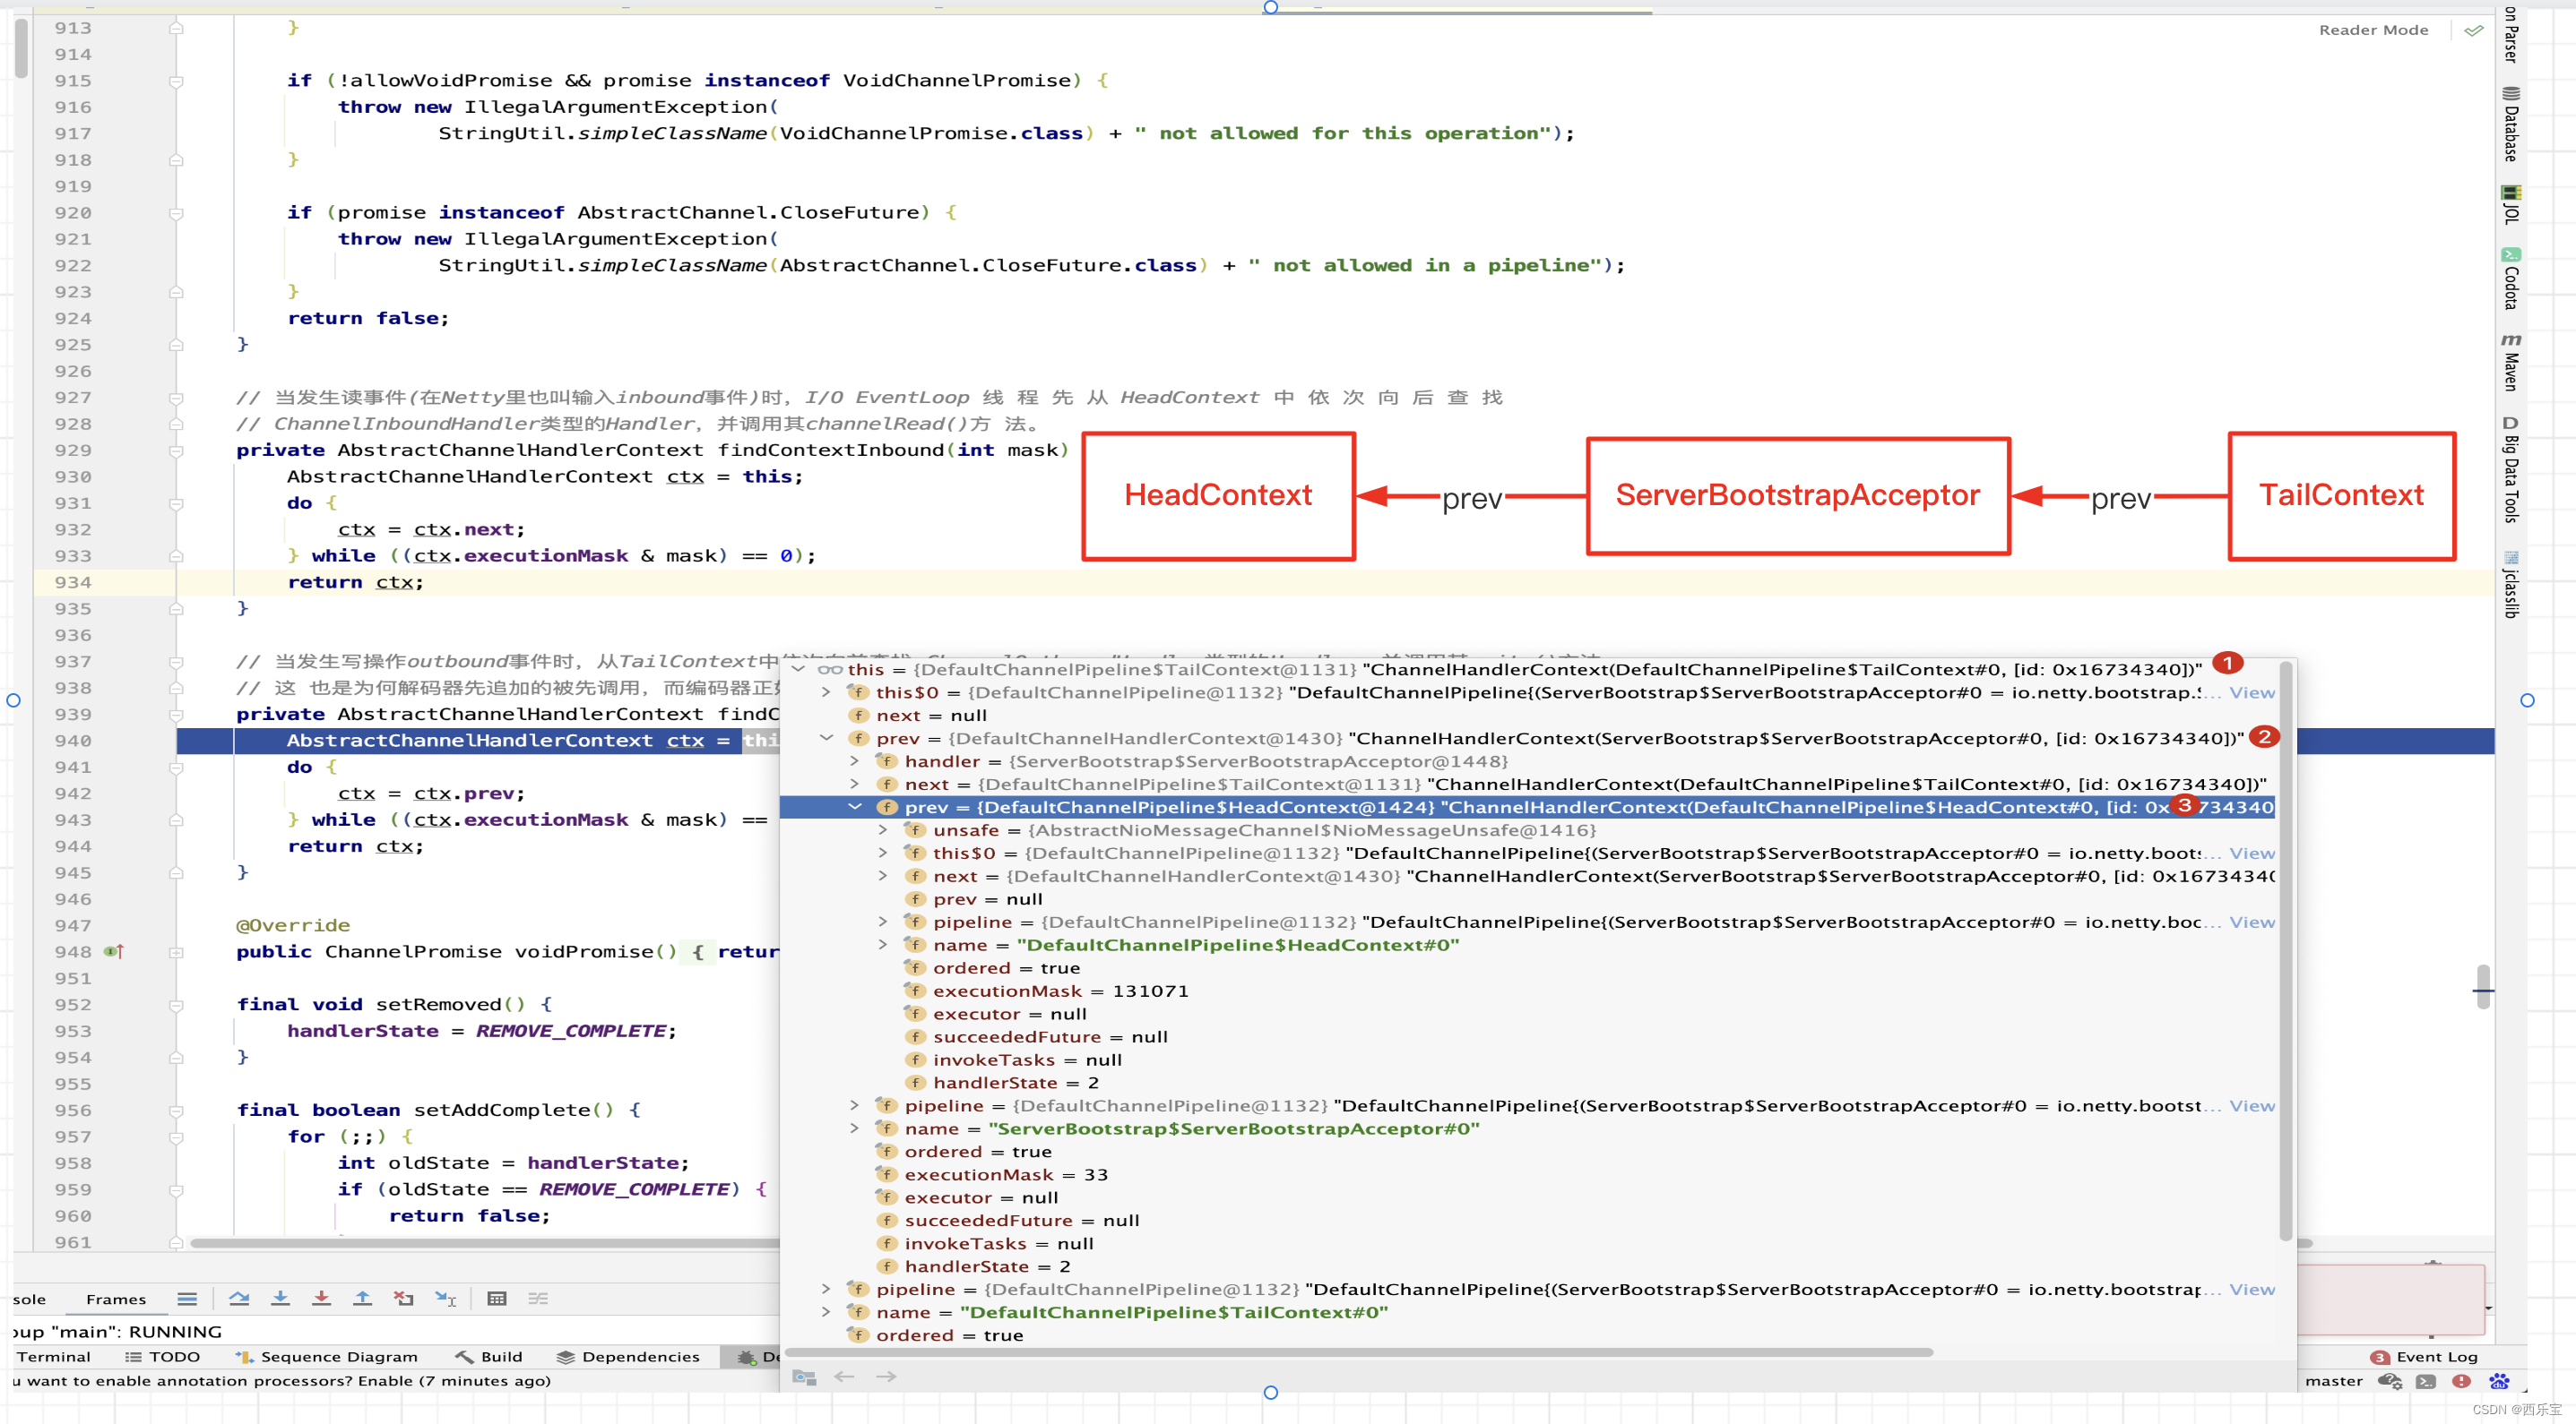Open the Event Log button
This screenshot has height=1424, width=2576.
tap(2425, 1356)
